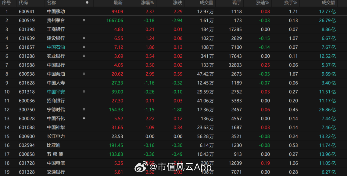Click the turnover amount 13.96亿
This screenshot has height=176, width=347.
pyautogui.click(x=327, y=154)
